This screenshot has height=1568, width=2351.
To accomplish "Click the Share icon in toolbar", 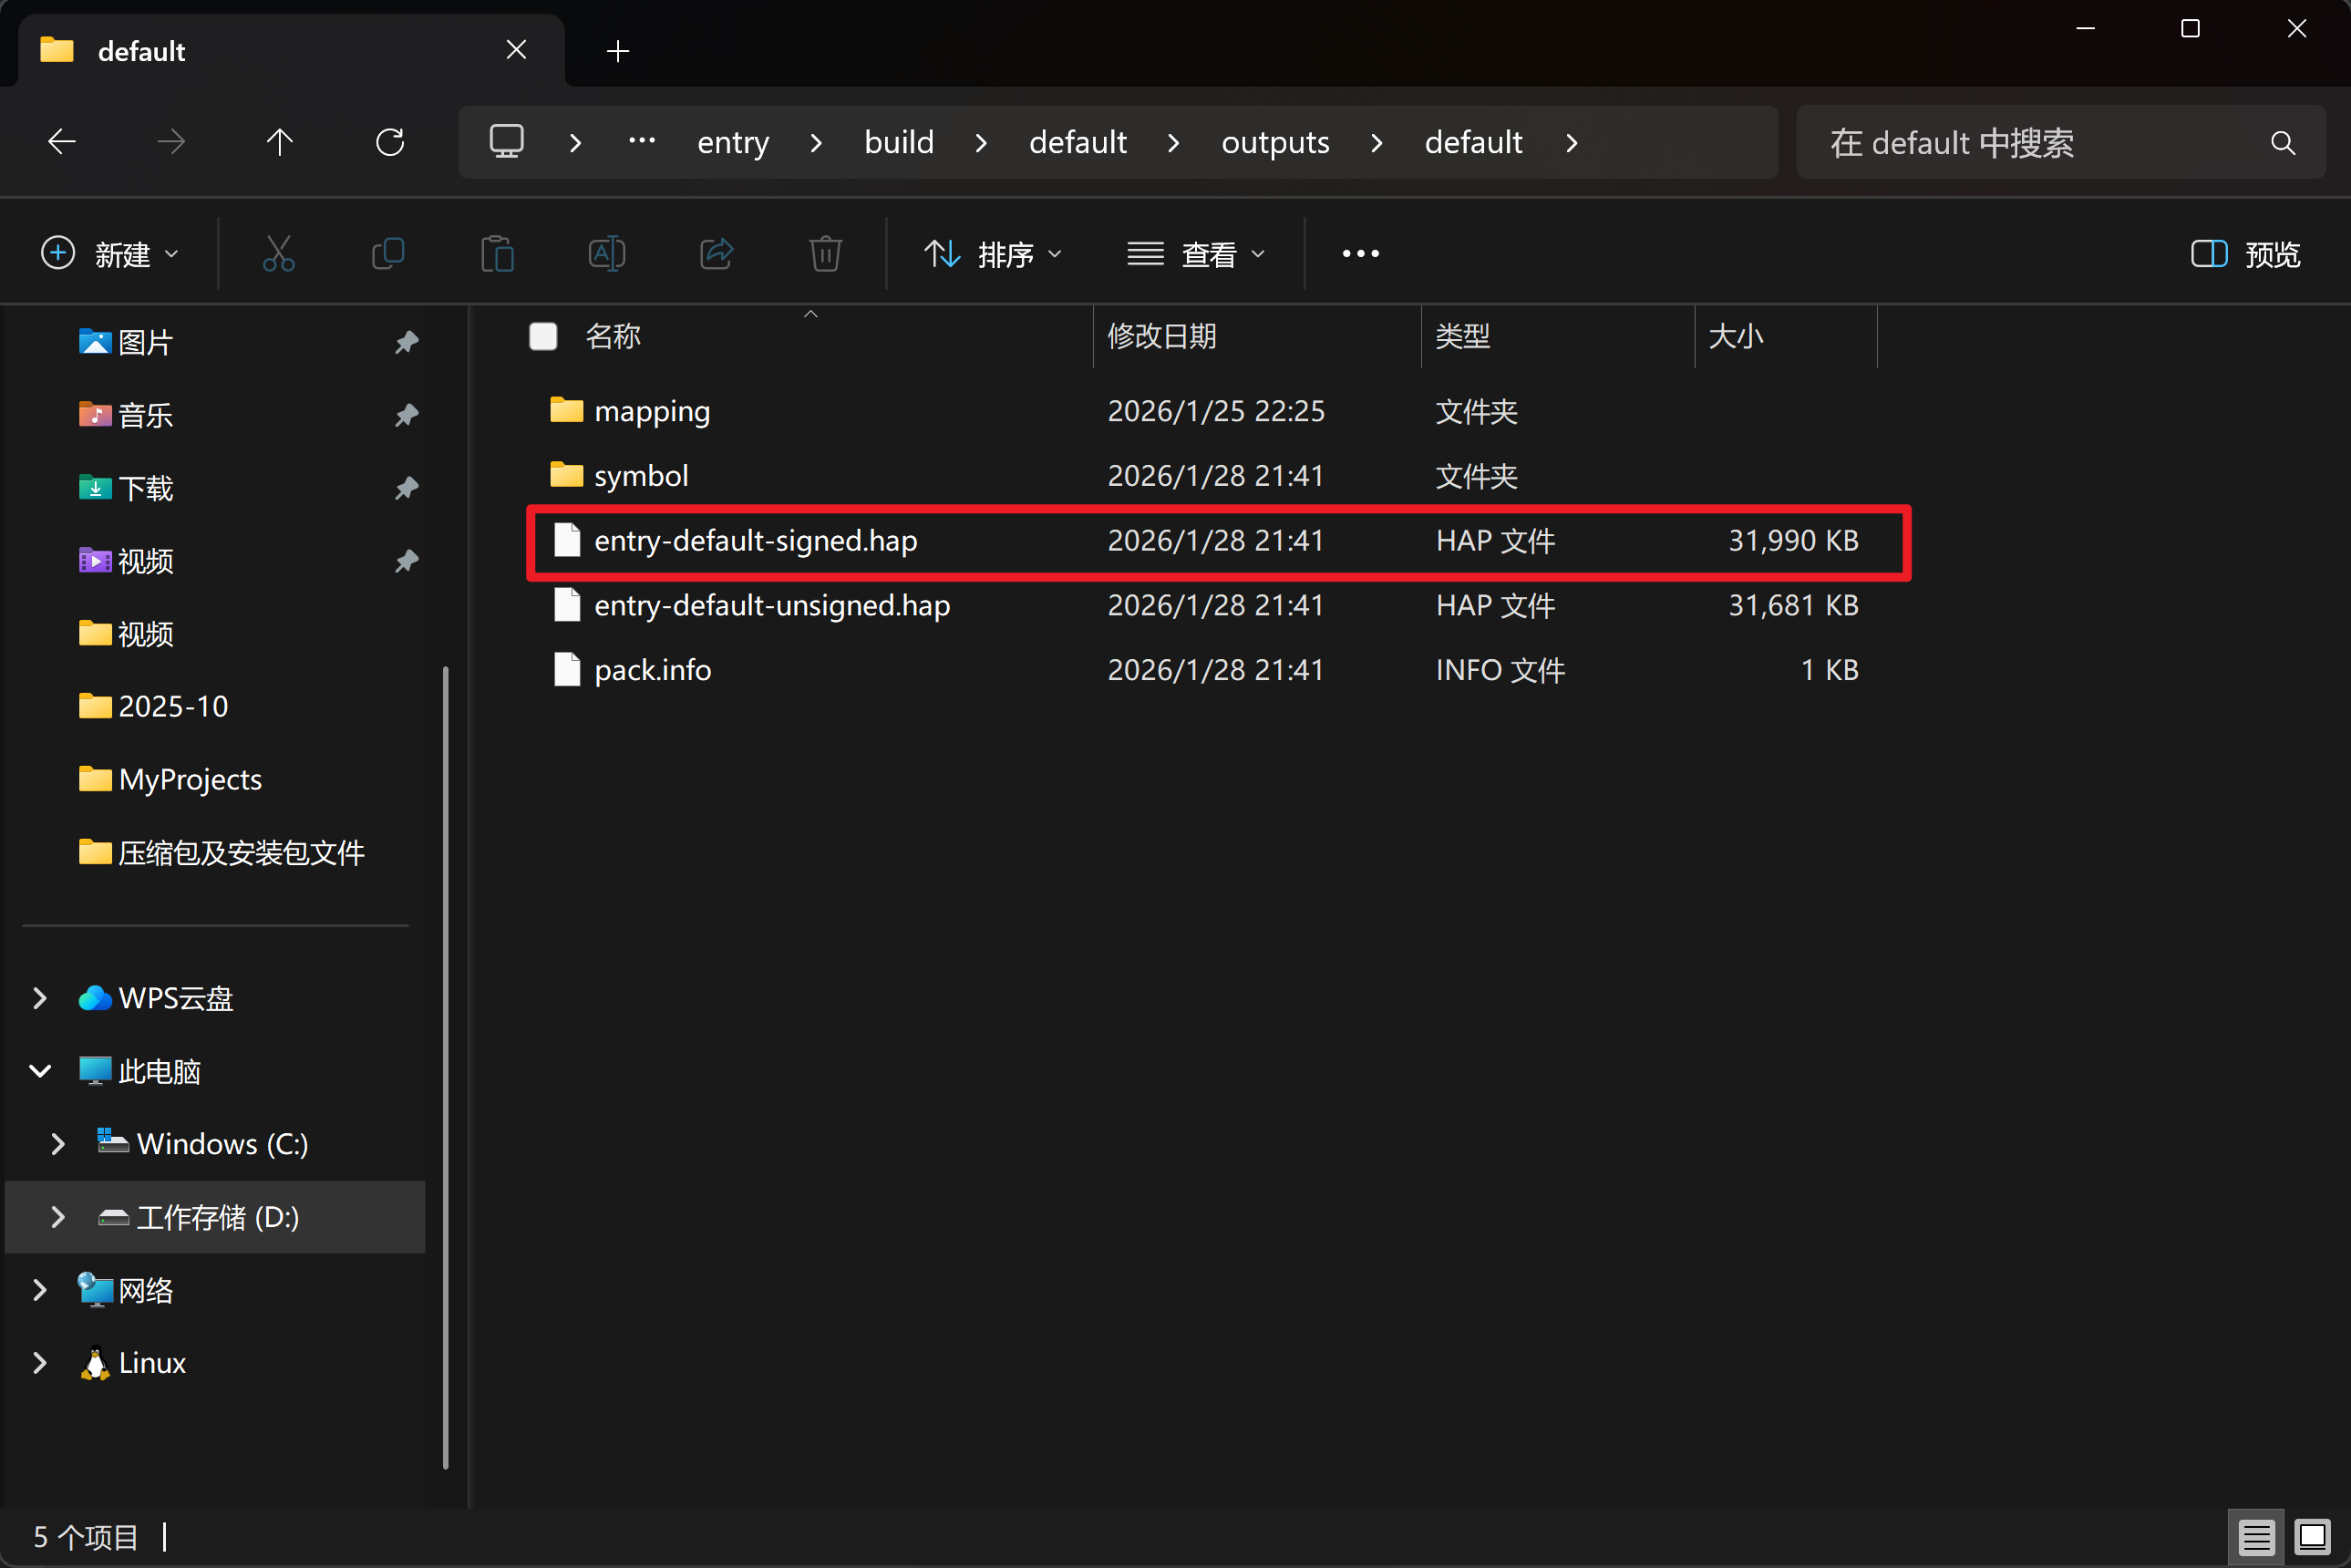I will [716, 254].
